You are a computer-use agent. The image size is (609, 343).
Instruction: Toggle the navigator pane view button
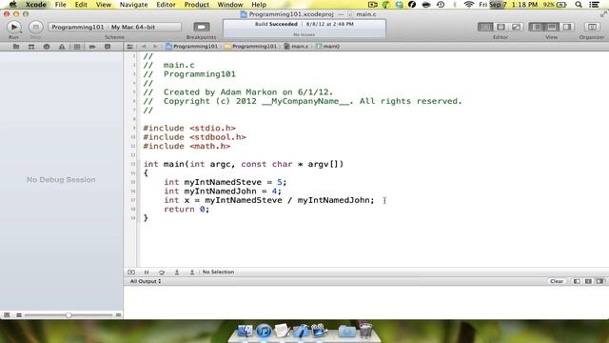537,27
